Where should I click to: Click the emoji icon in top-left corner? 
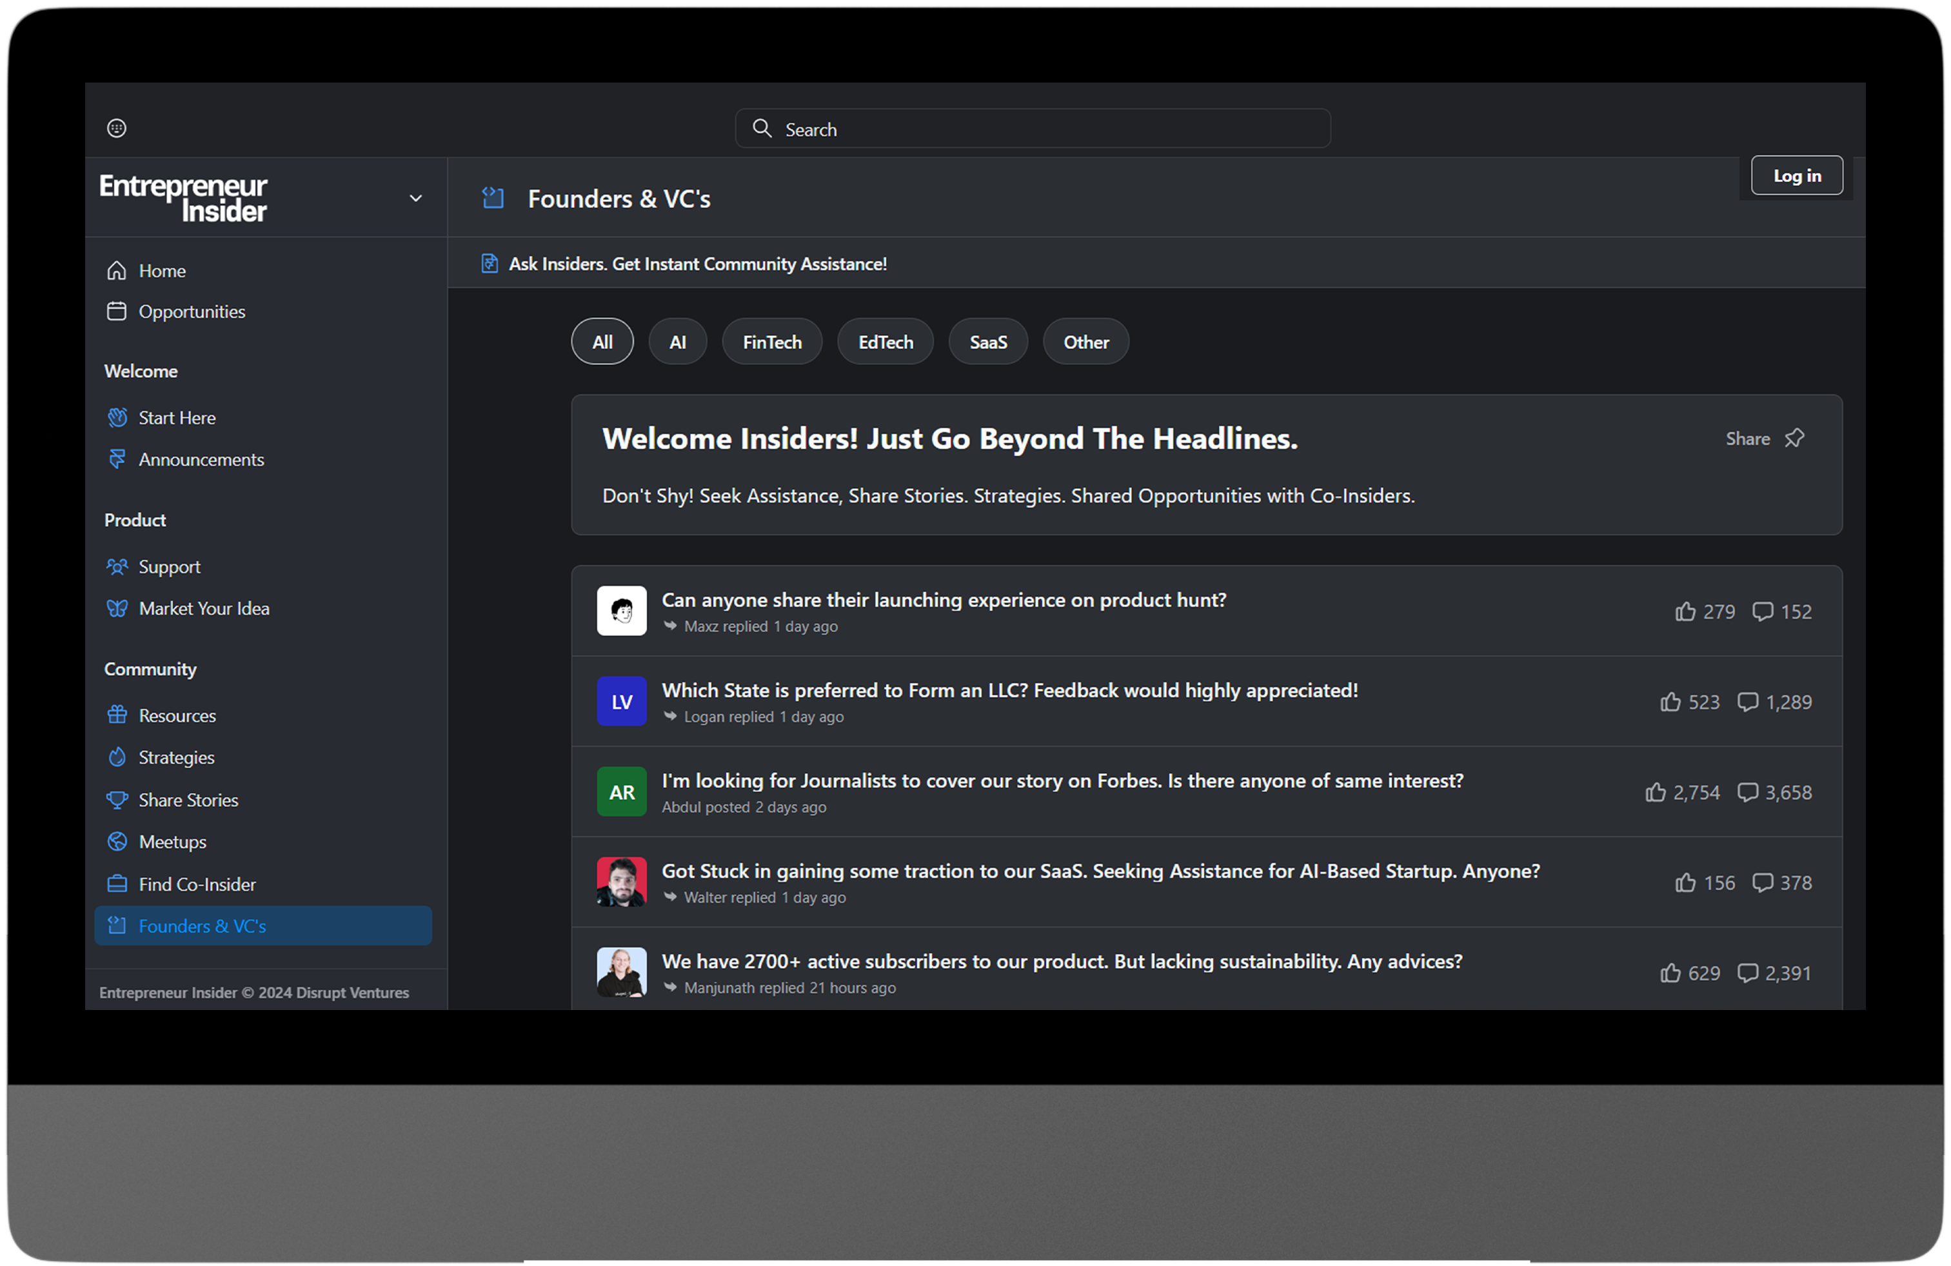coord(116,128)
